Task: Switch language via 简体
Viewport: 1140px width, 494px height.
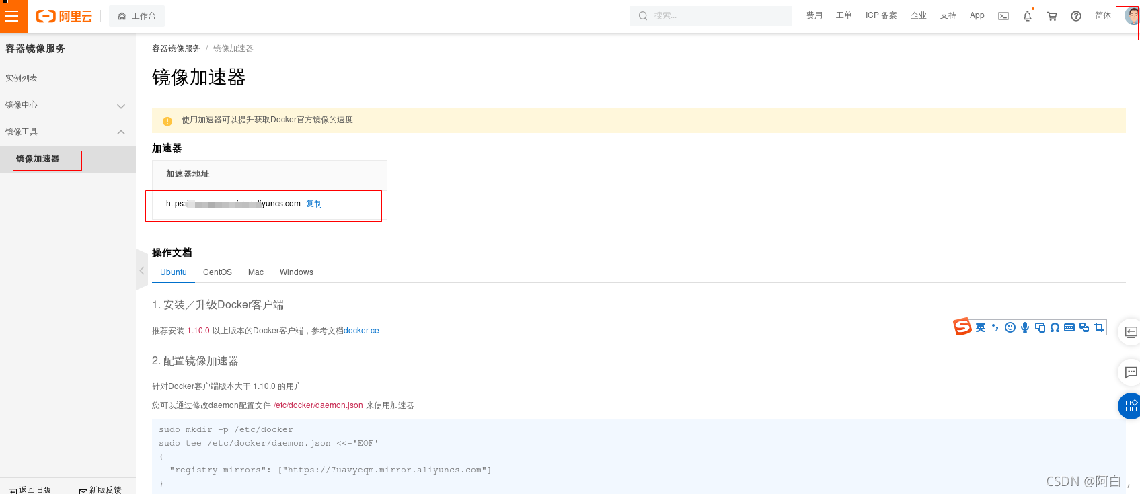Action: (1103, 15)
